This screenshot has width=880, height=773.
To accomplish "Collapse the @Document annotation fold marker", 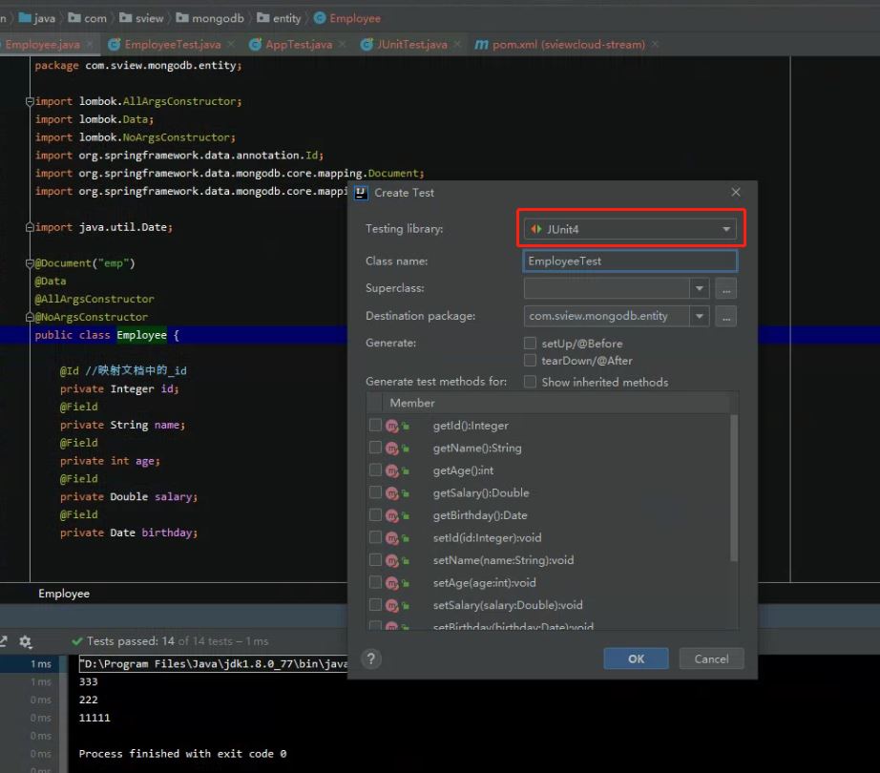I will click(30, 263).
